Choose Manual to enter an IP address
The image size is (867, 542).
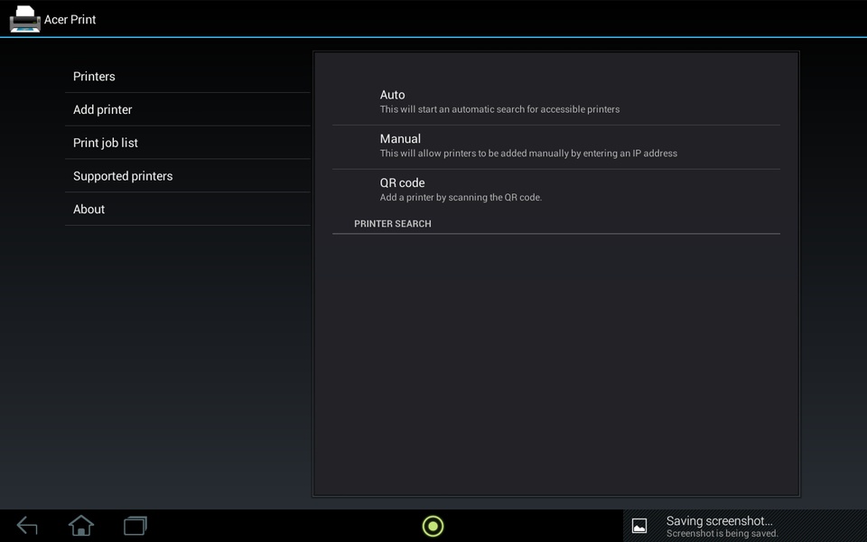click(556, 146)
